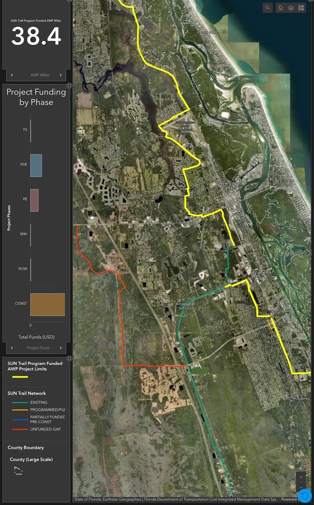Select the CONST funding bar
Viewport: 314px width, 505px height.
pos(48,304)
